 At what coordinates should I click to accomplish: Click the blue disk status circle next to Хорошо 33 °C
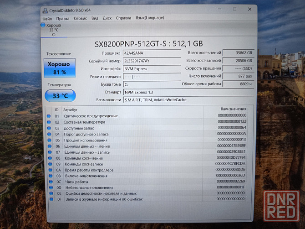(43, 25)
